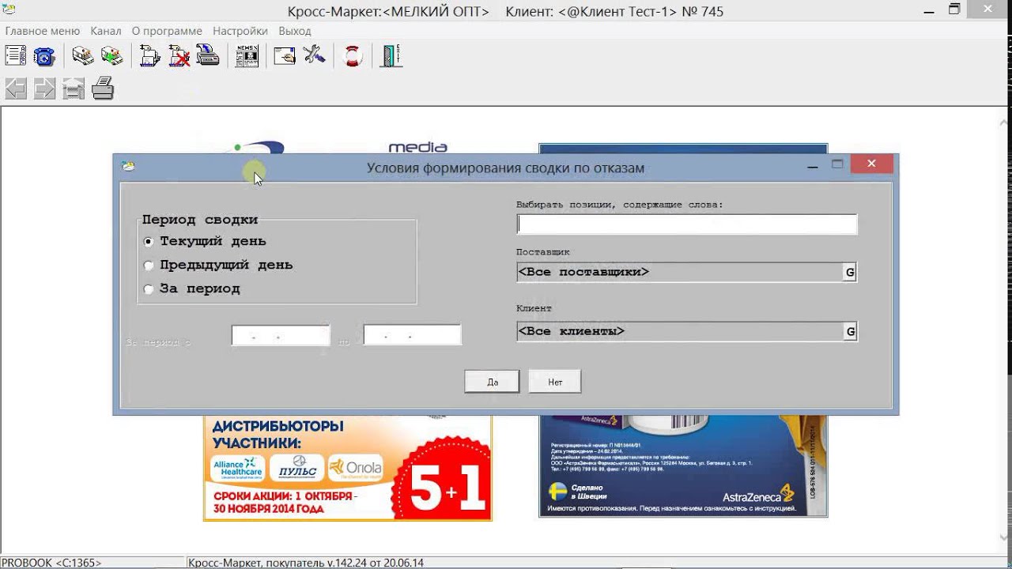The width and height of the screenshot is (1012, 569).
Task: Click the AstraZeneca advertisement banner
Action: (x=683, y=465)
